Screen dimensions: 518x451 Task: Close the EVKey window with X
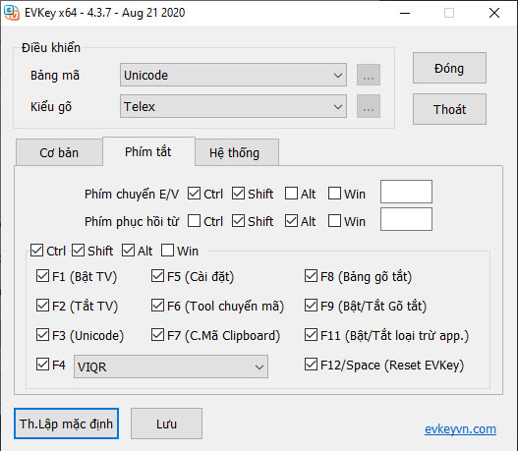coord(494,13)
